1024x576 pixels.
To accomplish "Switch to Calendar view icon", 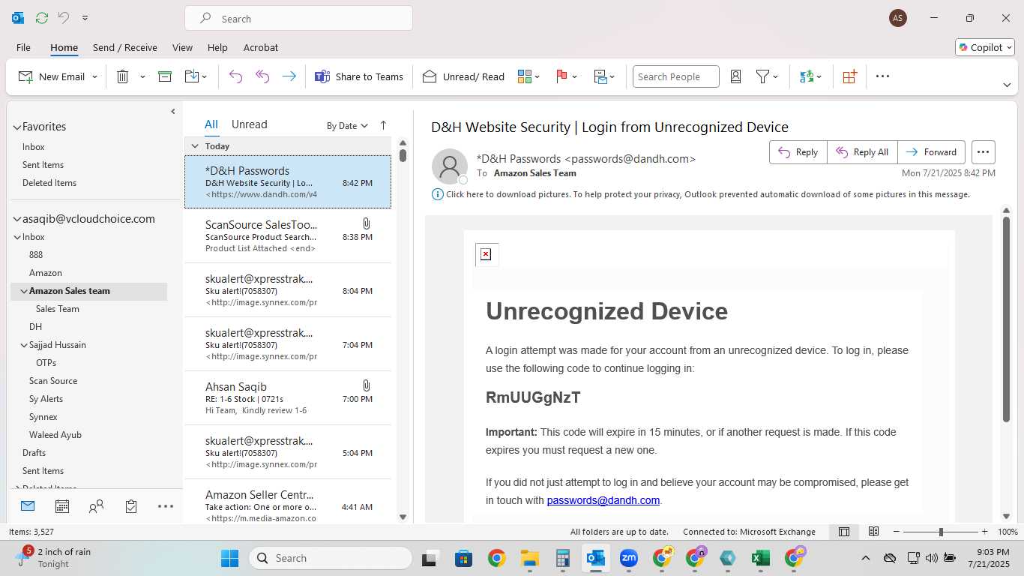I will tap(62, 506).
